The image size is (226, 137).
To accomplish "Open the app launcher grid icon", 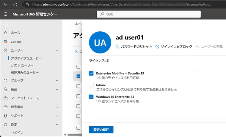I will click(5, 14).
